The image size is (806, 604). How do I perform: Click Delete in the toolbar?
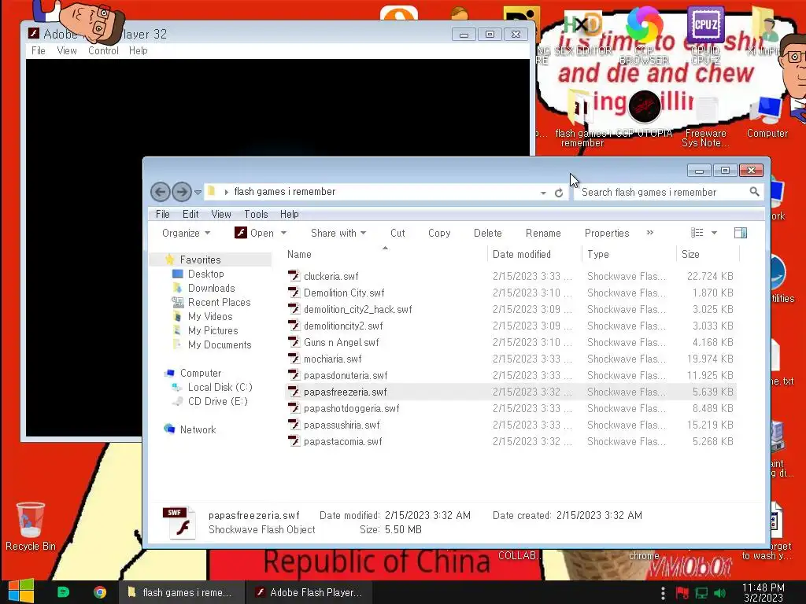click(487, 233)
